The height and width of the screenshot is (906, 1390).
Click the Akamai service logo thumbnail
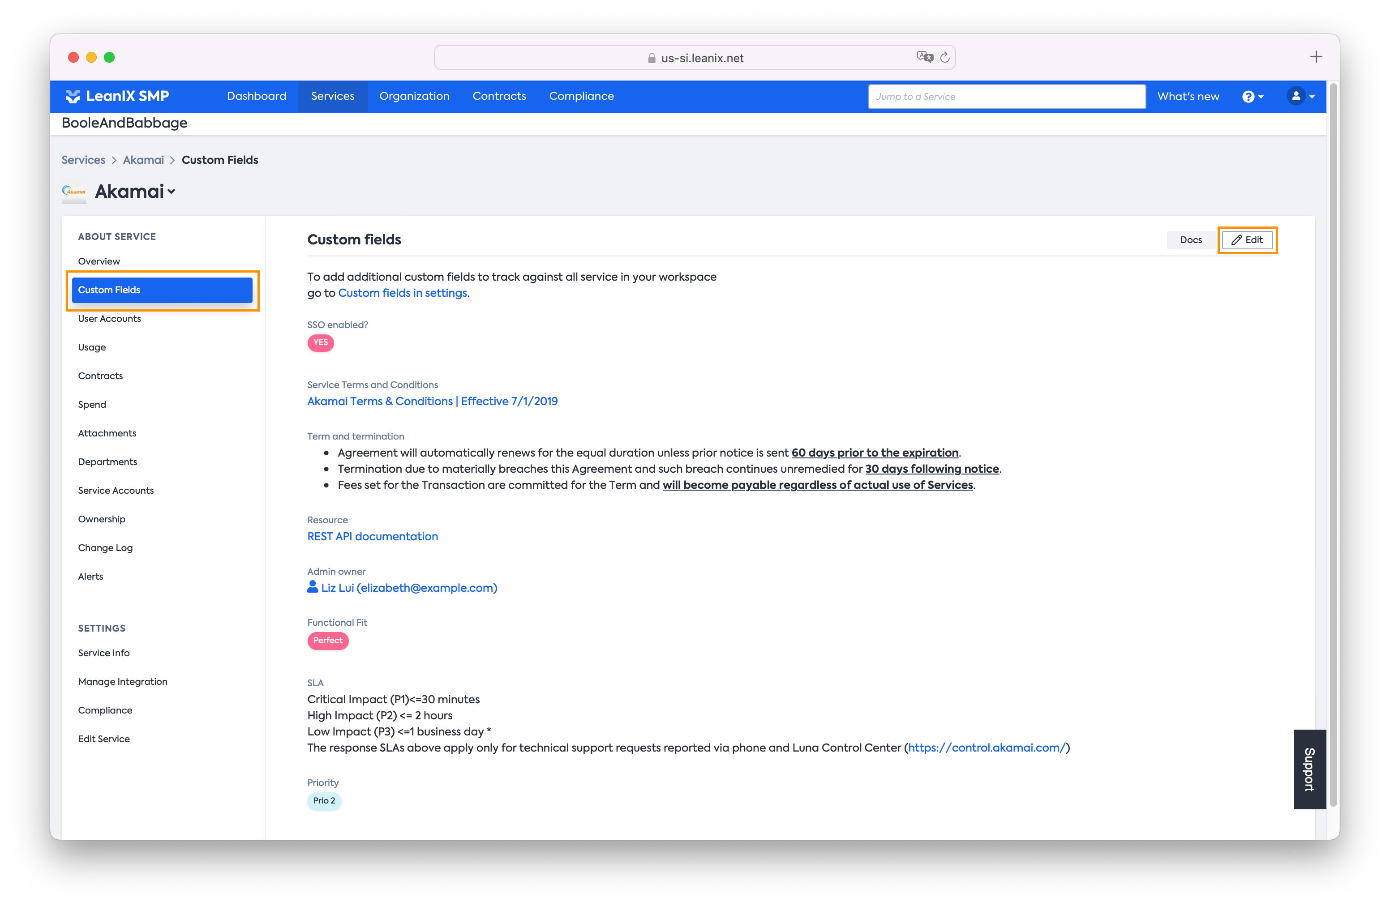74,192
